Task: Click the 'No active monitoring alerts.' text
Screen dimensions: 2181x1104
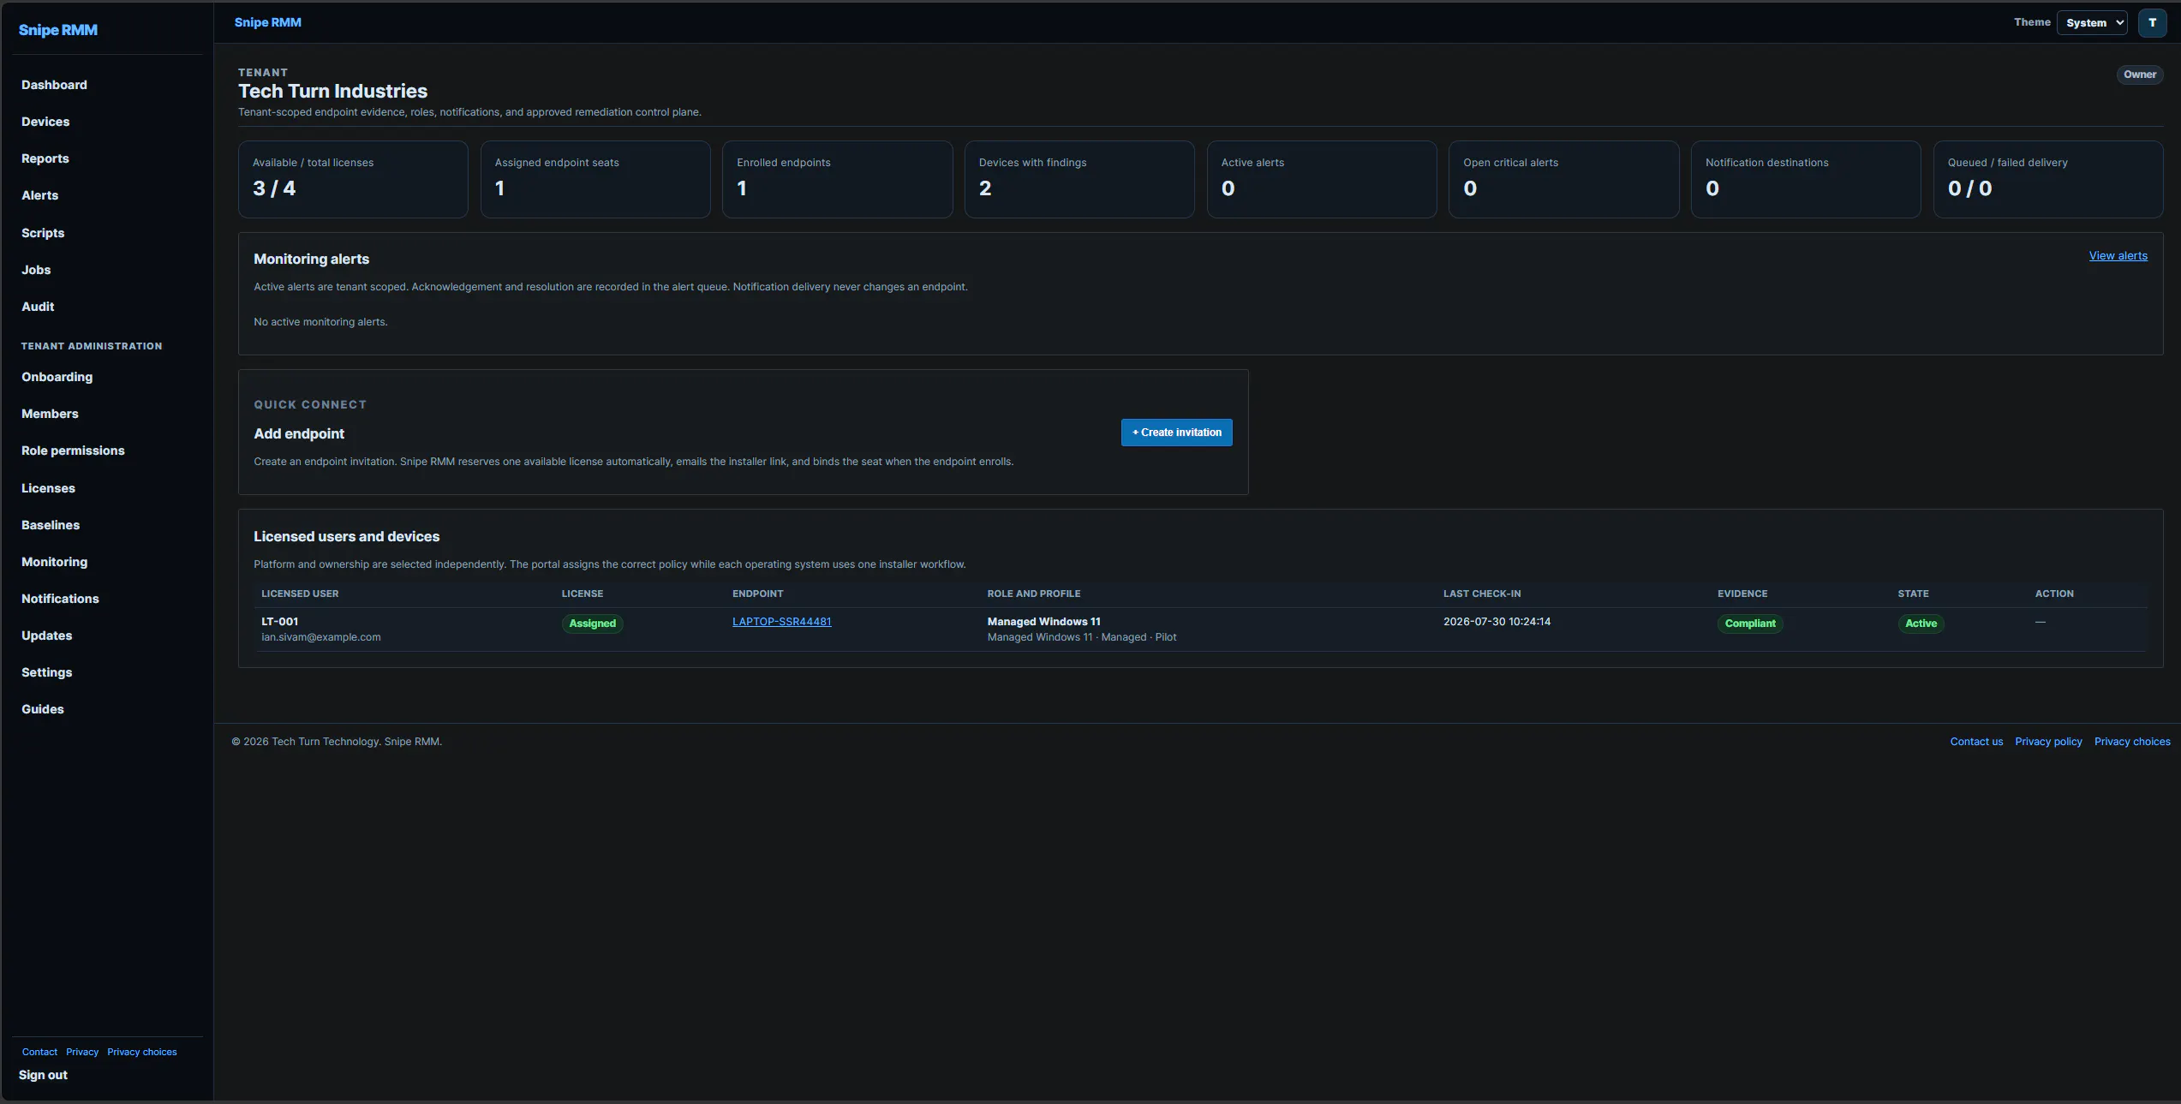Action: click(320, 322)
